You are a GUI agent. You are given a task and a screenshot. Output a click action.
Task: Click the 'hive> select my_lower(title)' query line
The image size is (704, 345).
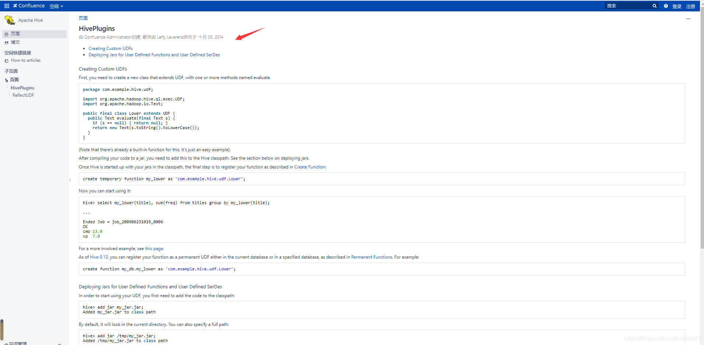176,203
